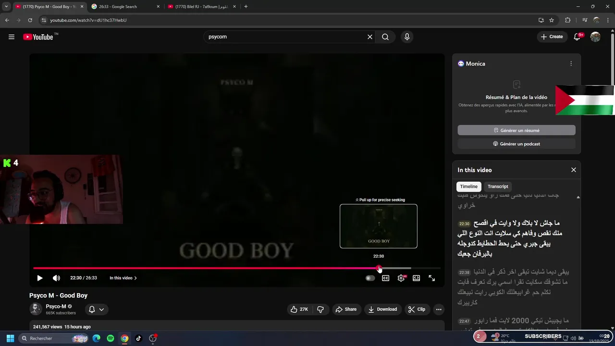Switch to theater mode
Viewport: 615px width, 346px height.
(x=417, y=278)
